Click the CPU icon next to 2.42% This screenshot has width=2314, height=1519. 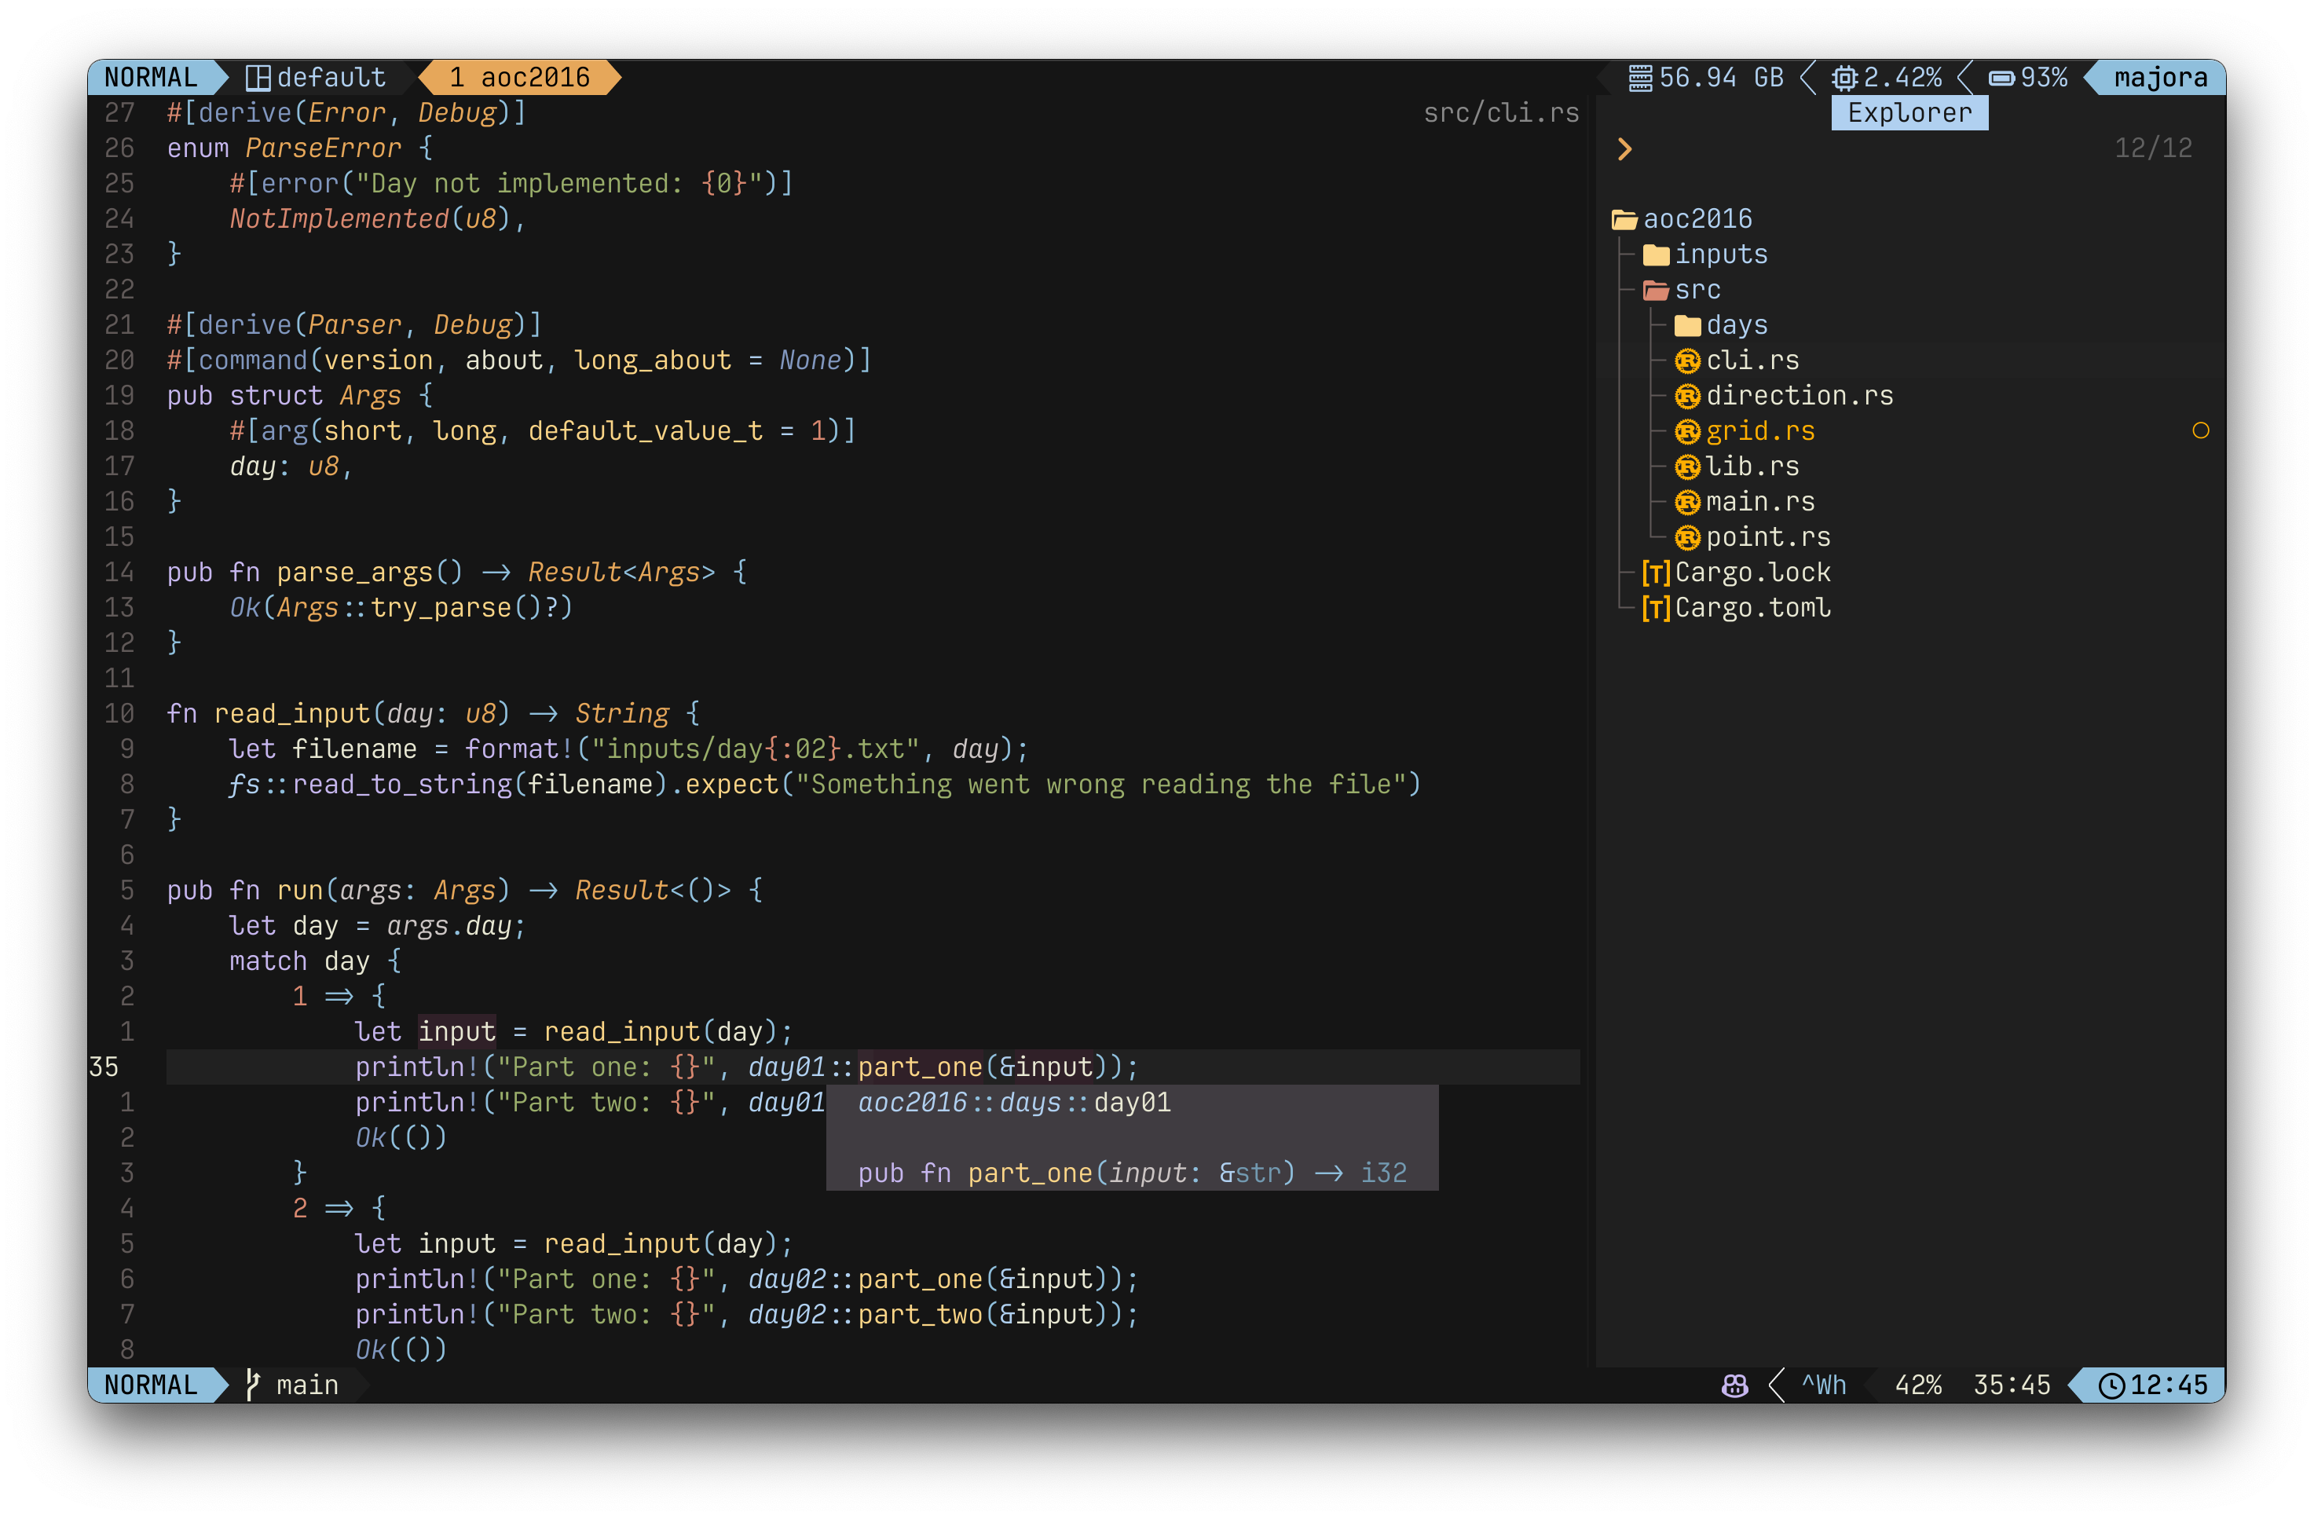point(1844,78)
